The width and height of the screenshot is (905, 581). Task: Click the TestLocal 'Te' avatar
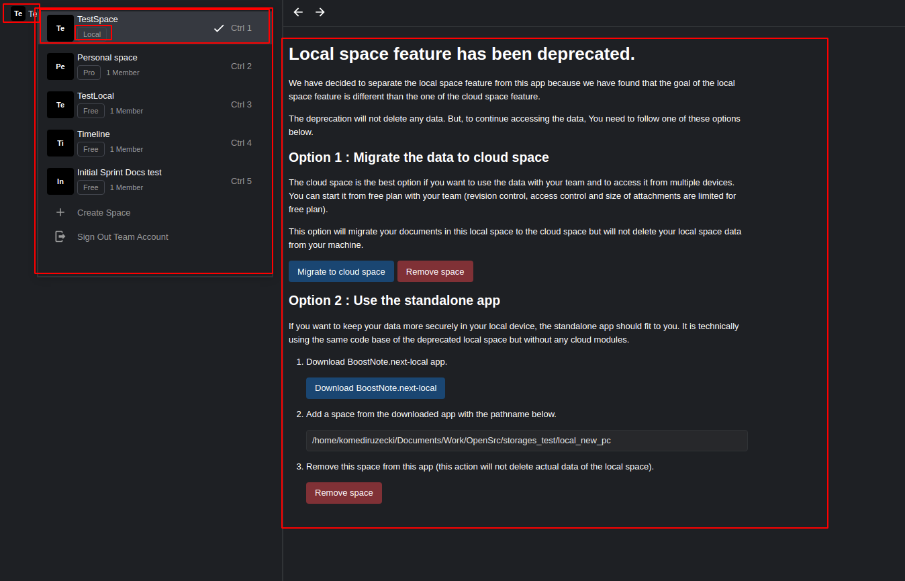click(x=60, y=105)
